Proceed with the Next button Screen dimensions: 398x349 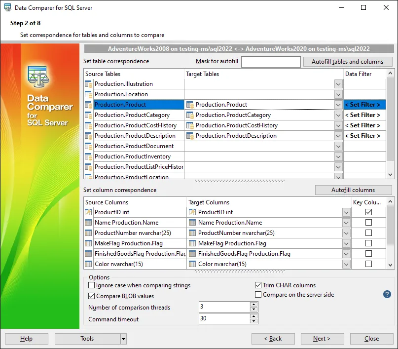click(x=322, y=339)
